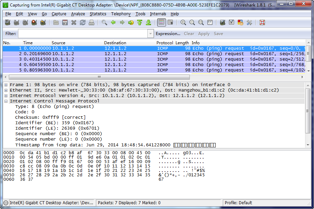Click Profile: Default in status bar

tap(238, 203)
